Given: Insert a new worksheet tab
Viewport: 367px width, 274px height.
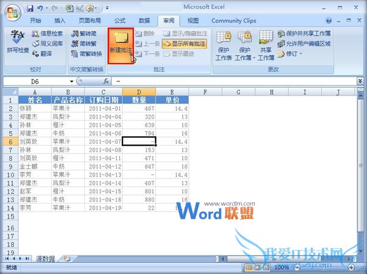Looking at the screenshot, I should tap(67, 258).
